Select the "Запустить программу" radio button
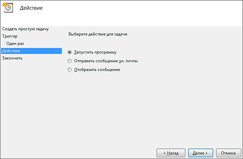Viewport: 243px width, 159px height. [70, 52]
